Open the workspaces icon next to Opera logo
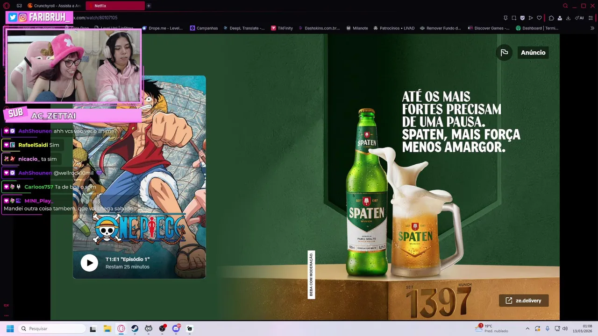The image size is (598, 336). (x=19, y=6)
